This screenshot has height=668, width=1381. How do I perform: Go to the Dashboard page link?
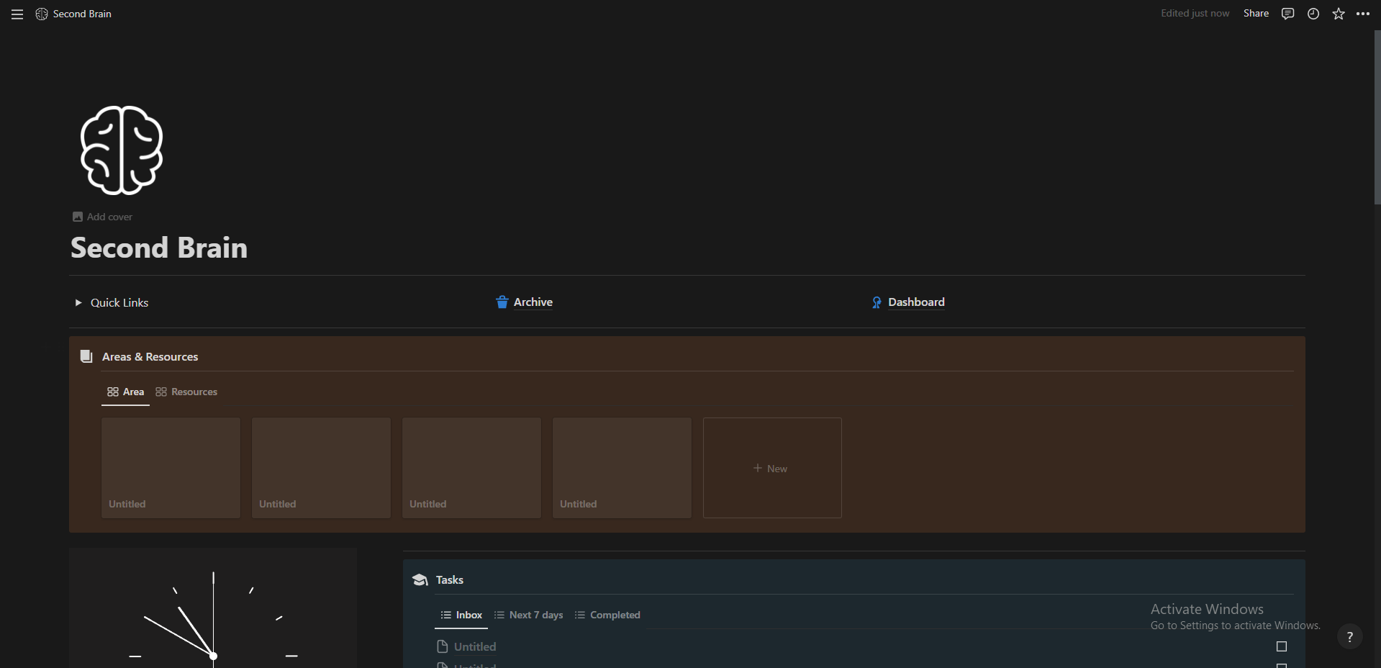tap(915, 302)
